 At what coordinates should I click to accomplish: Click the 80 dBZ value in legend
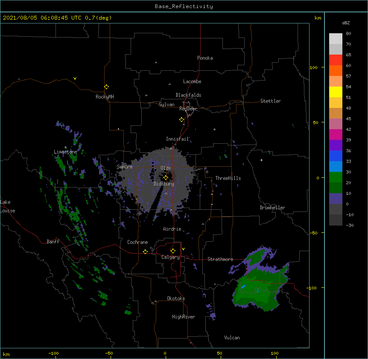point(348,34)
